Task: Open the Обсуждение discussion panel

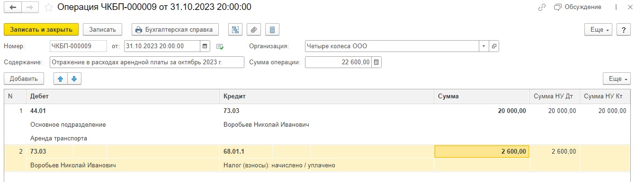Action: (x=578, y=7)
